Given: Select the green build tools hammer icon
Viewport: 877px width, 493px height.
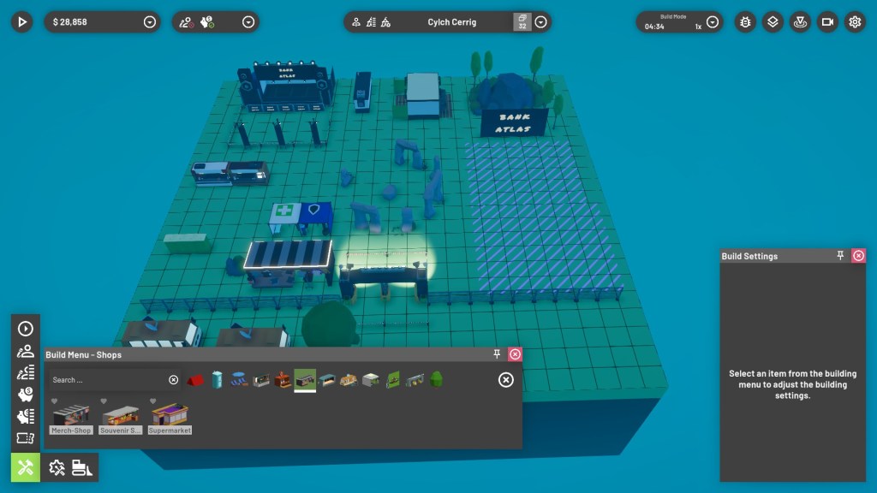Looking at the screenshot, I should 26,467.
